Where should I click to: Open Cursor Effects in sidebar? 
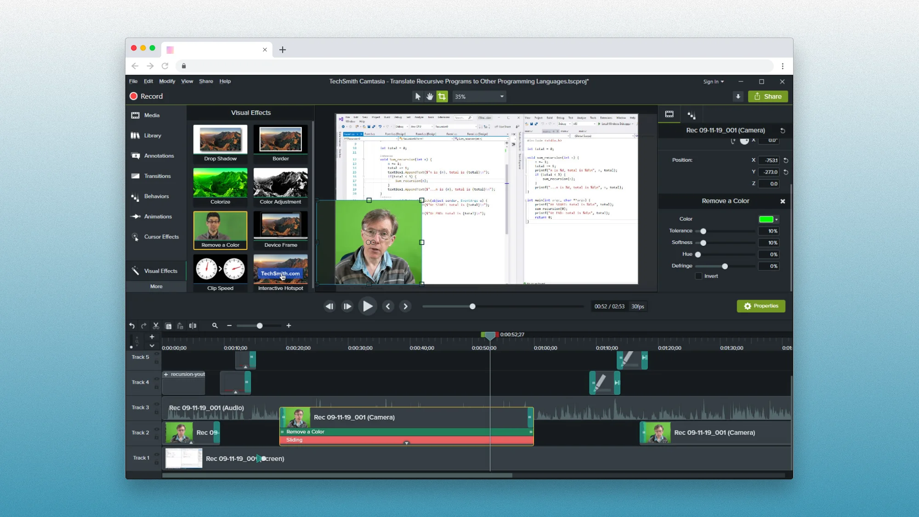pyautogui.click(x=161, y=237)
